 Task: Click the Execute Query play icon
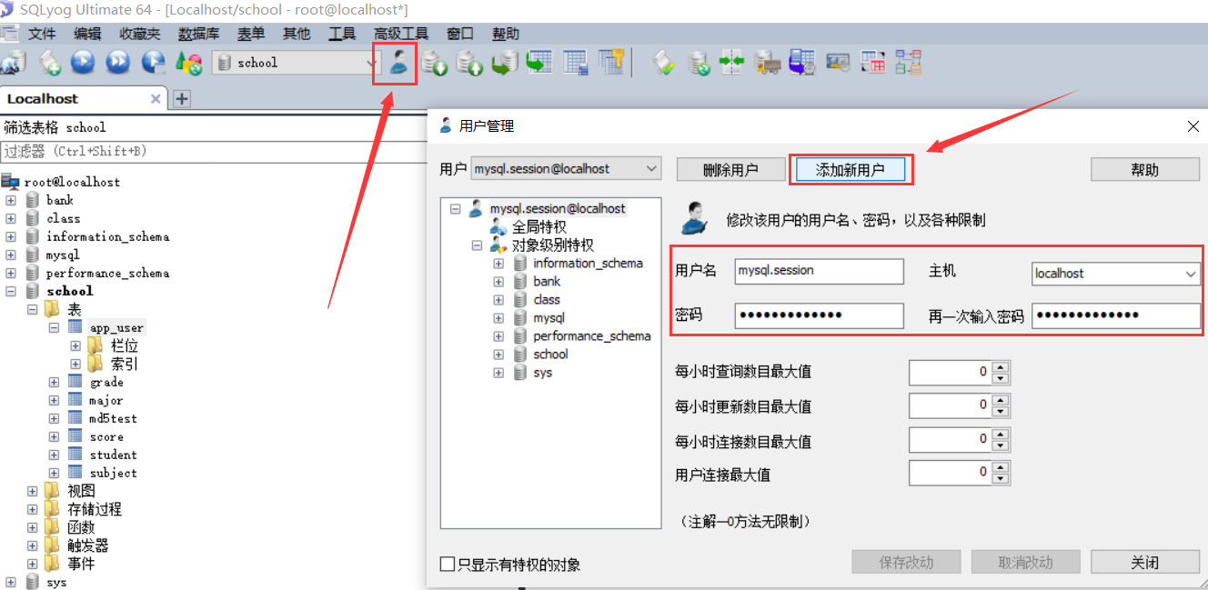point(83,62)
